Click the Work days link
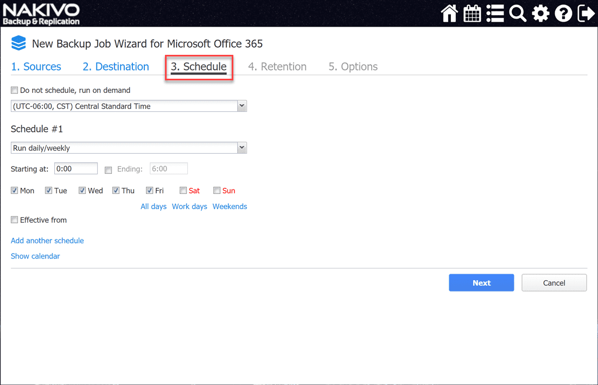 coord(189,206)
